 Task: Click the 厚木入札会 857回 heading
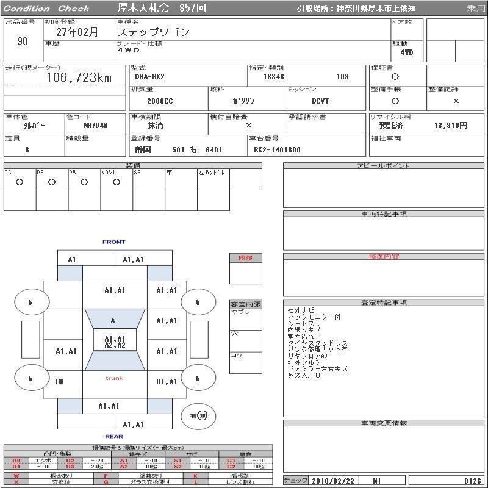pyautogui.click(x=162, y=8)
